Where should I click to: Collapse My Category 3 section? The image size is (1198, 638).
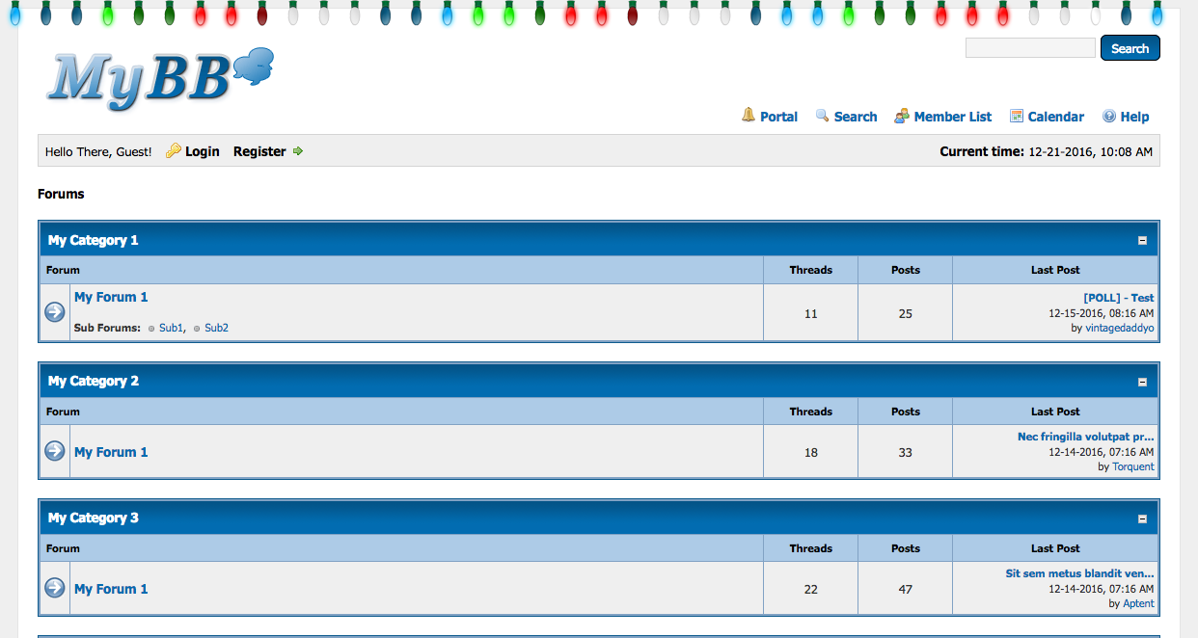click(1142, 518)
